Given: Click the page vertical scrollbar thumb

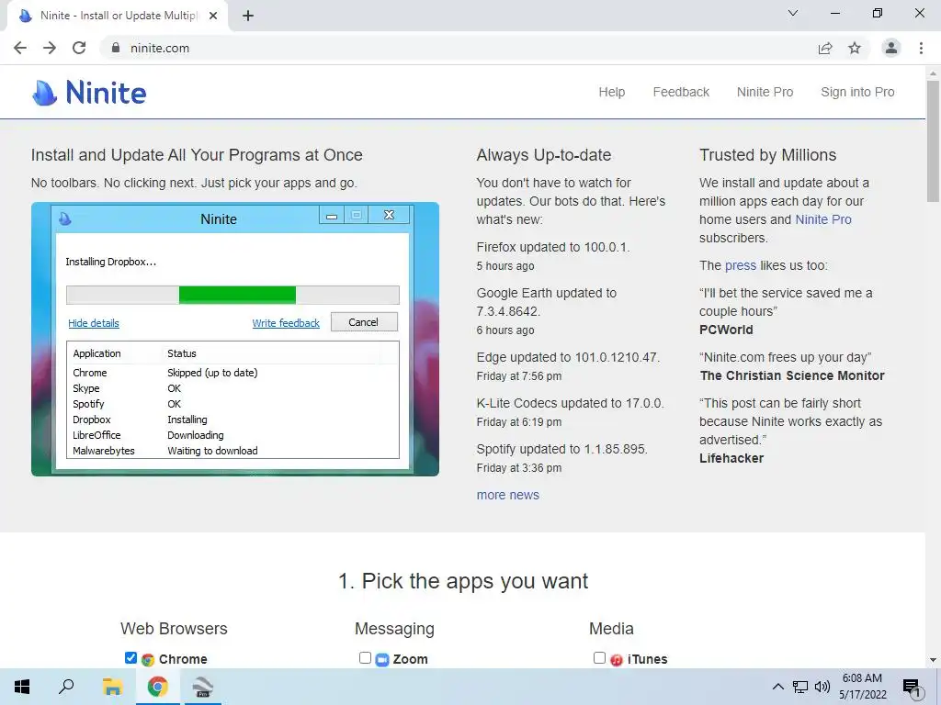Looking at the screenshot, I should point(933,141).
